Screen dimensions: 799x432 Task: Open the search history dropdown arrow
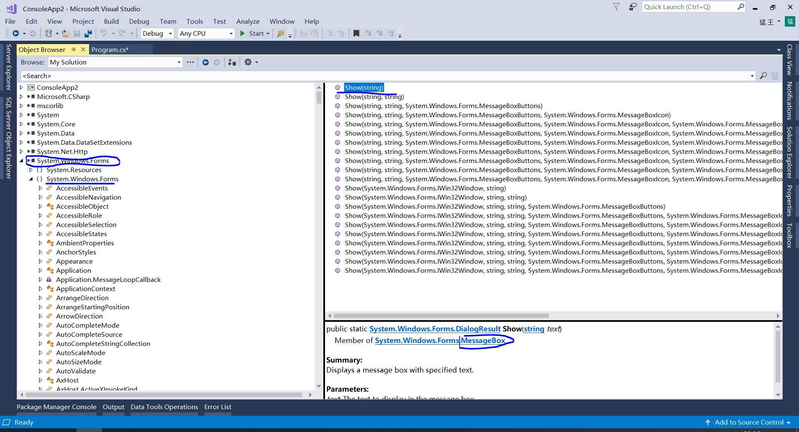752,76
